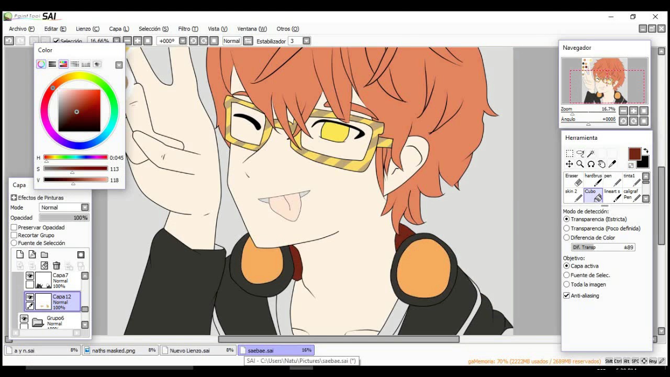Open Estabilizador value dropdown
This screenshot has height=377, width=670.
click(307, 41)
